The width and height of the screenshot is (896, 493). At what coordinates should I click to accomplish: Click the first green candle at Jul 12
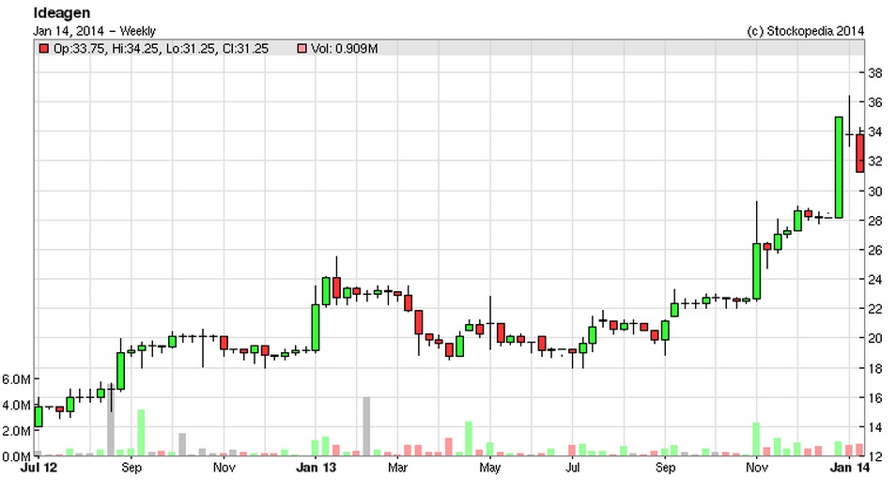(39, 416)
